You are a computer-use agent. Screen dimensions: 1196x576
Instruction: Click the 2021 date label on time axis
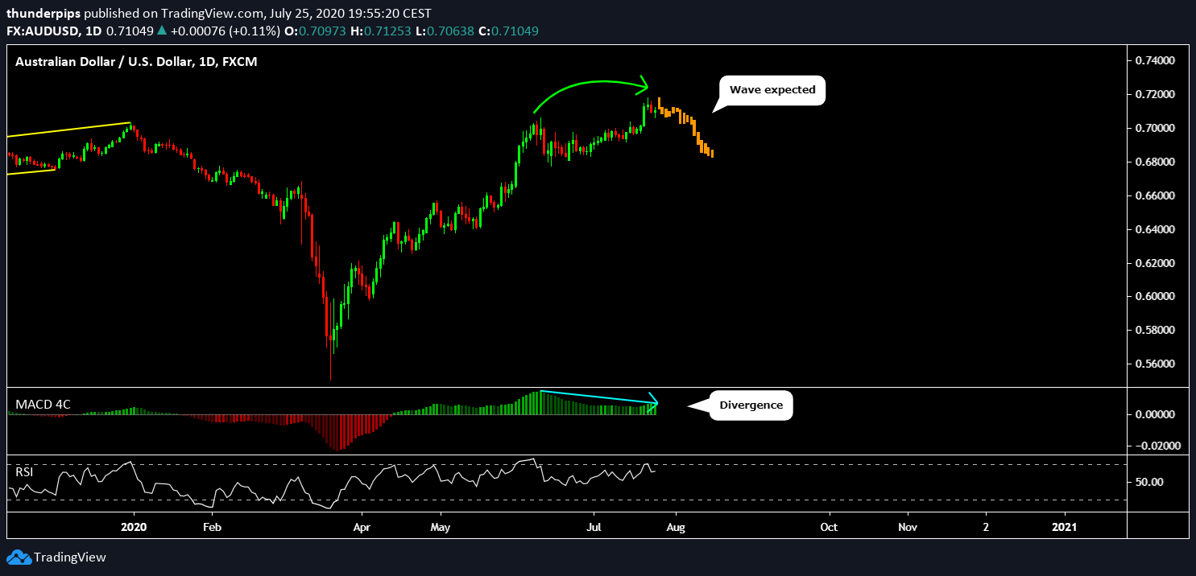pyautogui.click(x=1065, y=527)
